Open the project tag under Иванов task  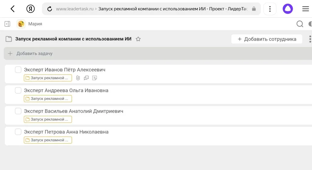tap(48, 78)
